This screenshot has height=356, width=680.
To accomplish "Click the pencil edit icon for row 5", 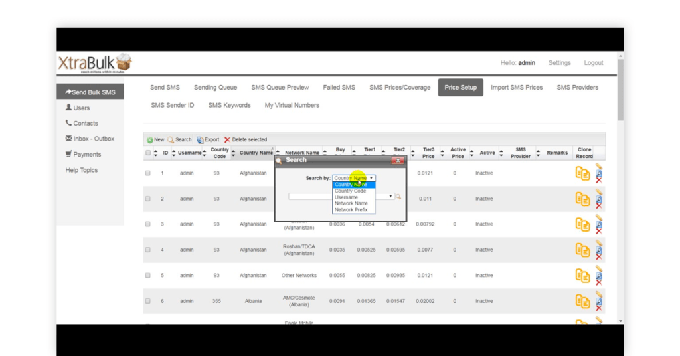I will point(599,269).
